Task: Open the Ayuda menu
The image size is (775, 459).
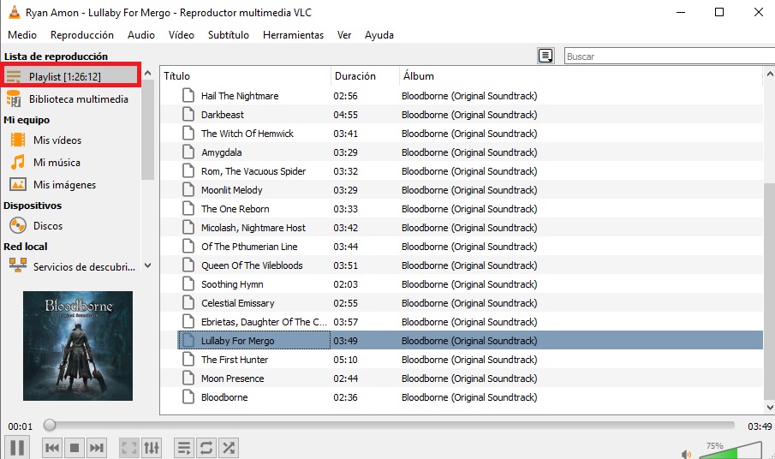Action: click(x=379, y=35)
